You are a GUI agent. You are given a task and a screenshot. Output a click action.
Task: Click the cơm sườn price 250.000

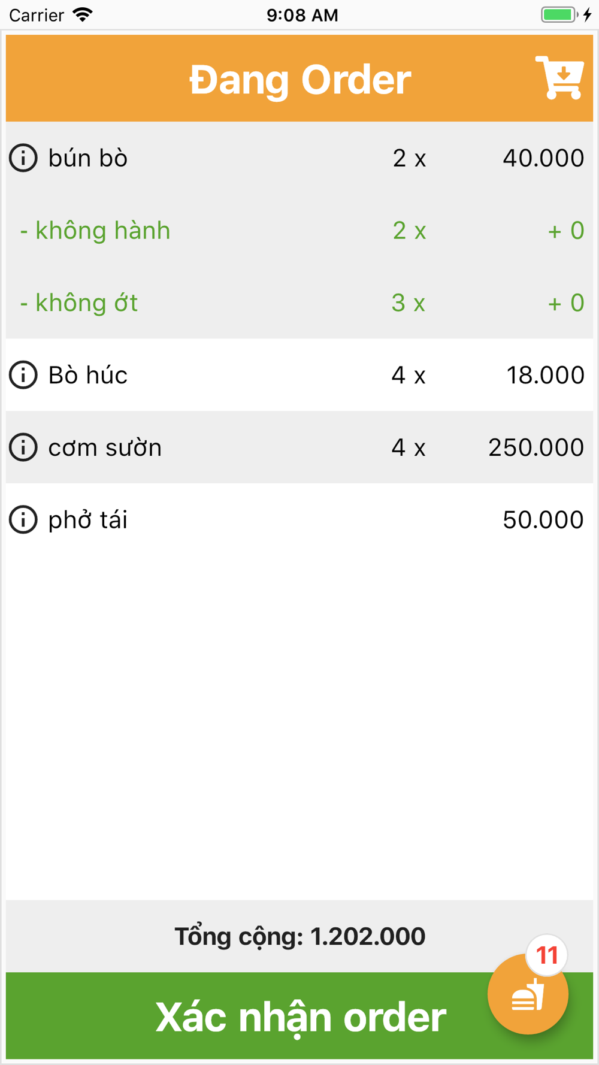point(536,447)
